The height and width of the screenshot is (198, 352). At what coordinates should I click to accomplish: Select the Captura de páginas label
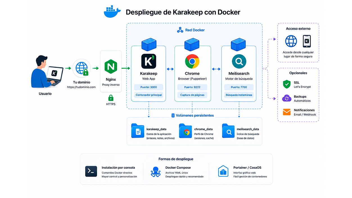[192, 95]
